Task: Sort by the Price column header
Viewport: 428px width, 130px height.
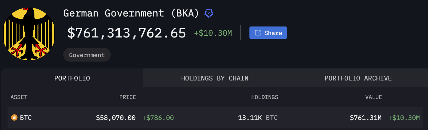Action: pyautogui.click(x=128, y=97)
